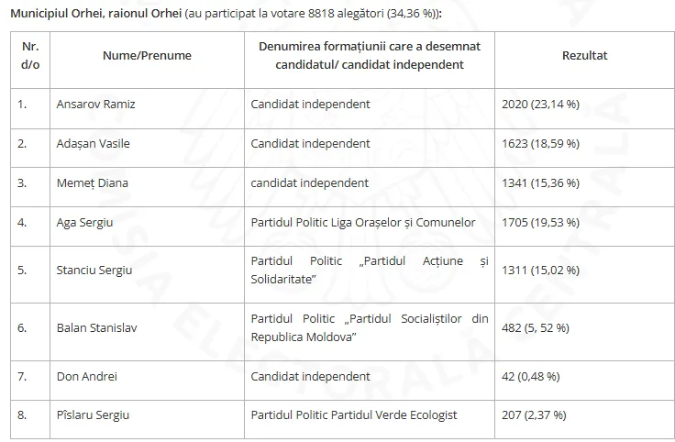Click the 'Partidul Acțiune și Solidaritate' cell

(370, 271)
